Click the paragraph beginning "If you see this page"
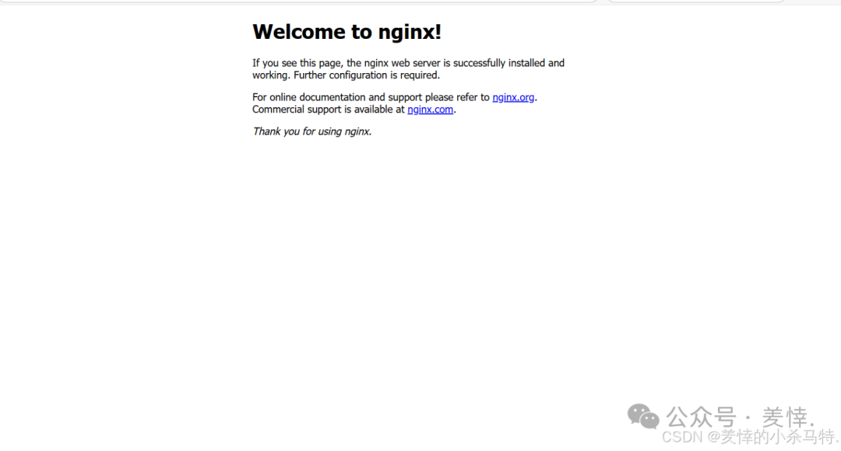Viewport: 841px width, 451px height. point(408,69)
